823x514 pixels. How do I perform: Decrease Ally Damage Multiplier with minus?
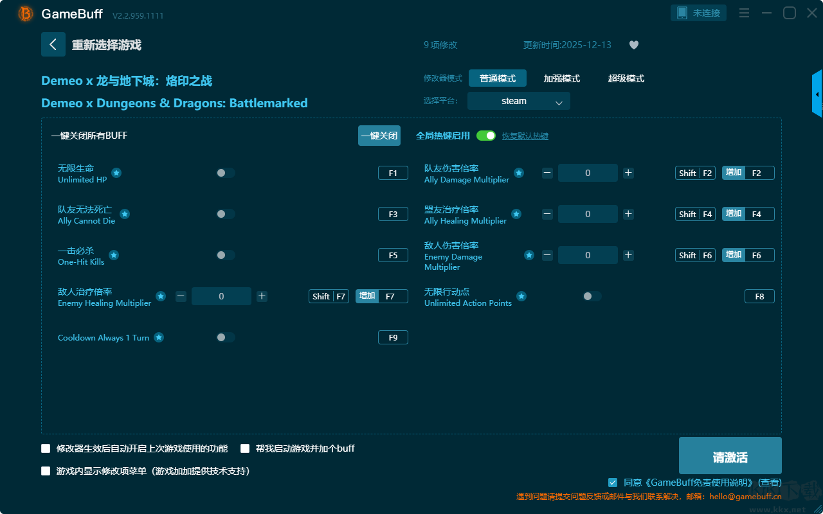(547, 173)
